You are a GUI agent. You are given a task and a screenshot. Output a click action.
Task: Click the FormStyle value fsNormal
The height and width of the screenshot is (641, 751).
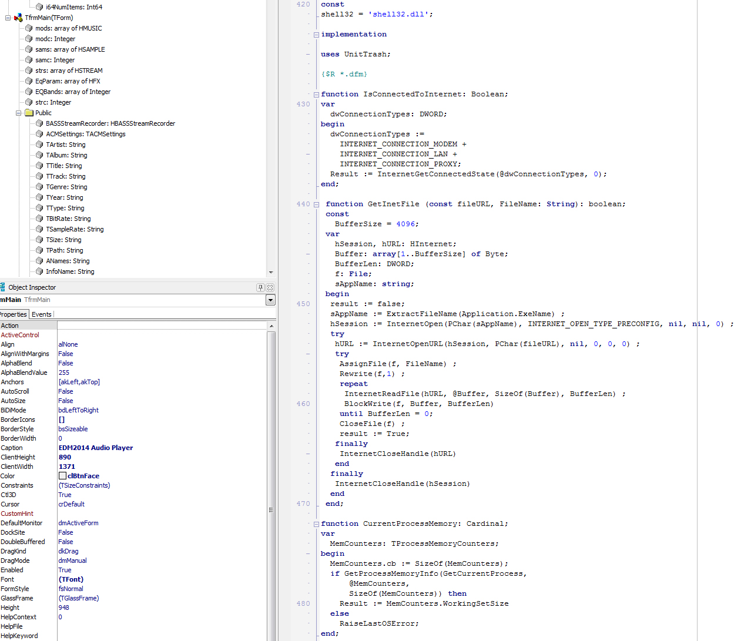point(71,589)
